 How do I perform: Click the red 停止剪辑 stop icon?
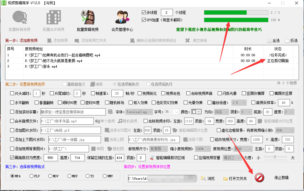pyautogui.click(x=259, y=178)
